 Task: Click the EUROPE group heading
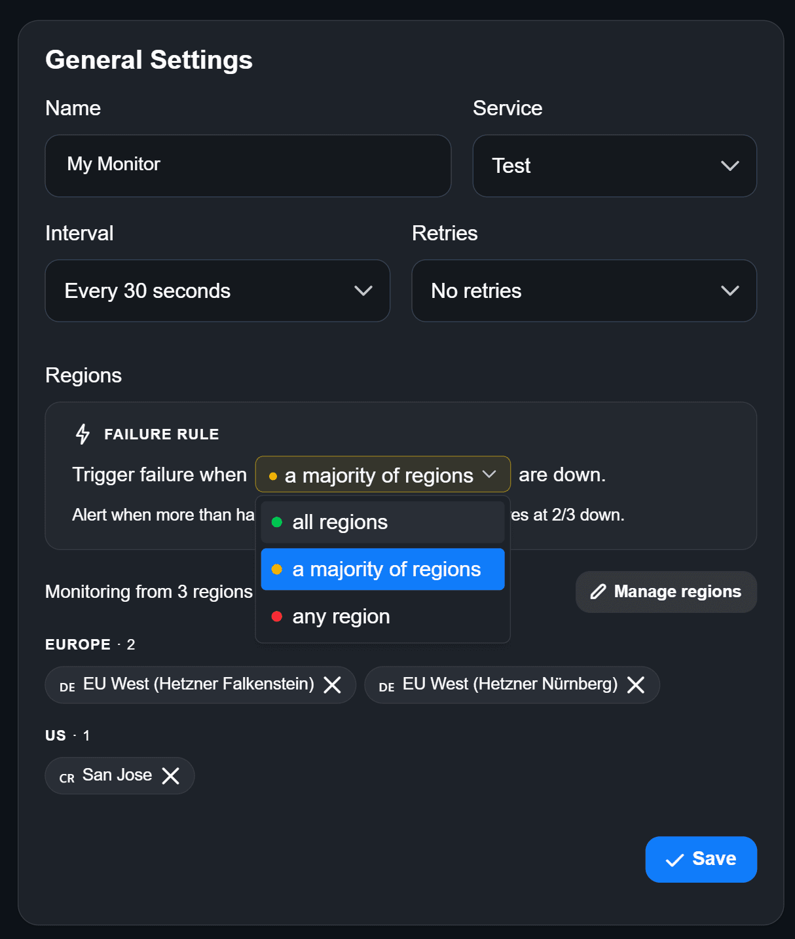tap(78, 644)
